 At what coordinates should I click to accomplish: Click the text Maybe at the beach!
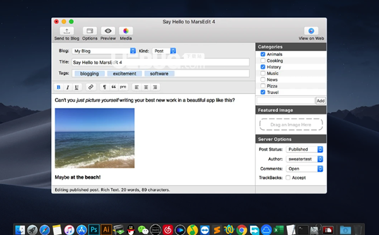pos(78,178)
